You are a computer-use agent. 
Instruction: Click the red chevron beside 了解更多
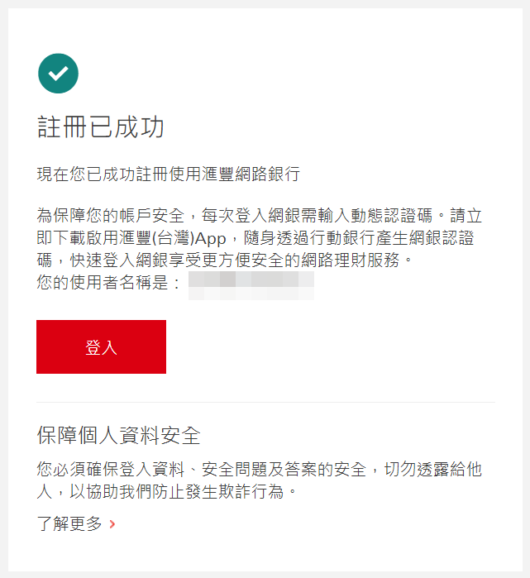click(112, 523)
